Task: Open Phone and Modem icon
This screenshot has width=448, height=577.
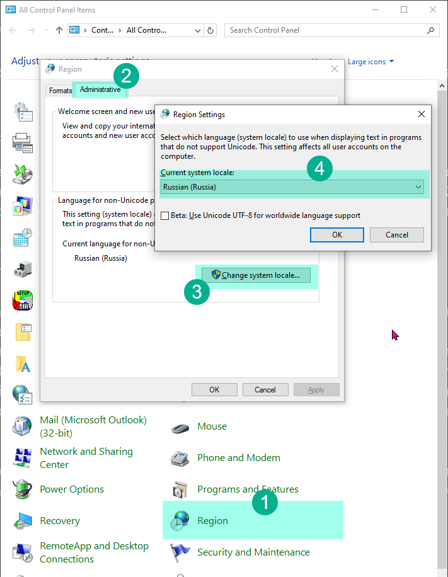Action: (180, 458)
